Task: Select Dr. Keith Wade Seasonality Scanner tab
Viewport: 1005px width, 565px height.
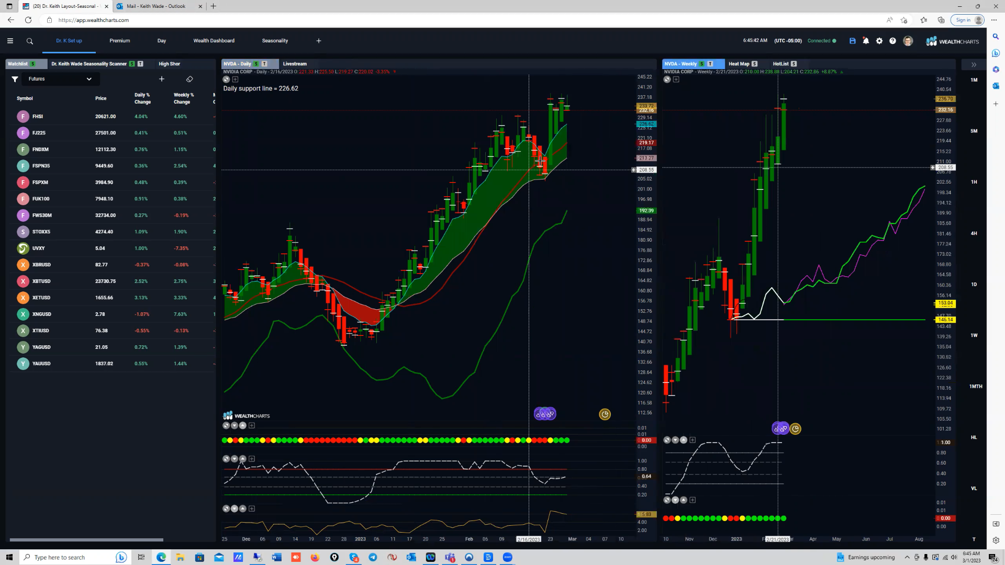Action: click(x=89, y=64)
